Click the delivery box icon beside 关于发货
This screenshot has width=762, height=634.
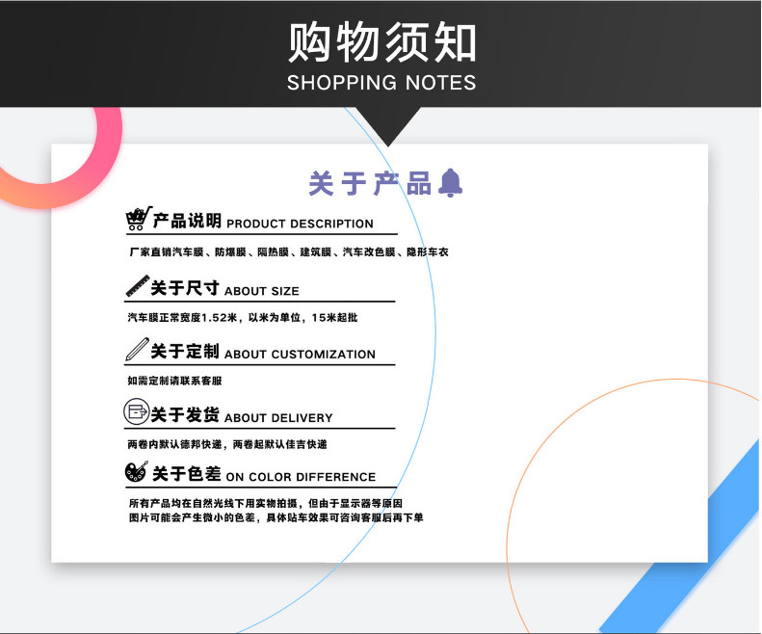tap(137, 411)
